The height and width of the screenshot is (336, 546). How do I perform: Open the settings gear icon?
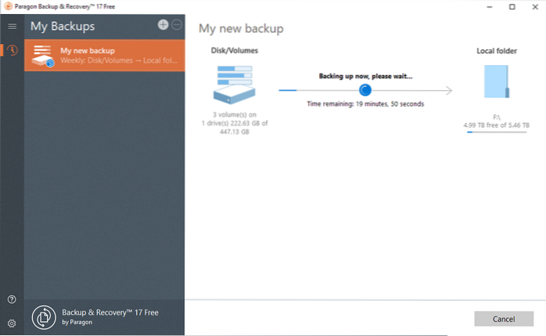(12, 323)
